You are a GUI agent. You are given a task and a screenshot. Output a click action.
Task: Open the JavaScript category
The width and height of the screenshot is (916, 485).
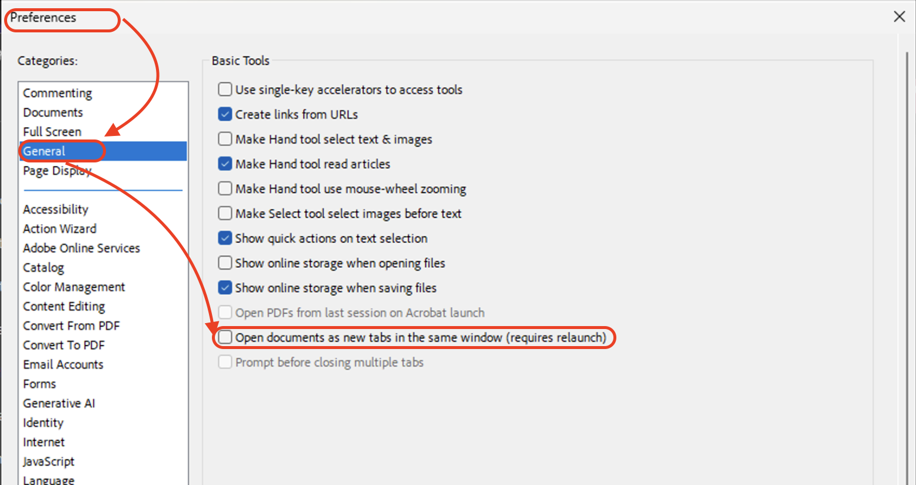(x=48, y=461)
